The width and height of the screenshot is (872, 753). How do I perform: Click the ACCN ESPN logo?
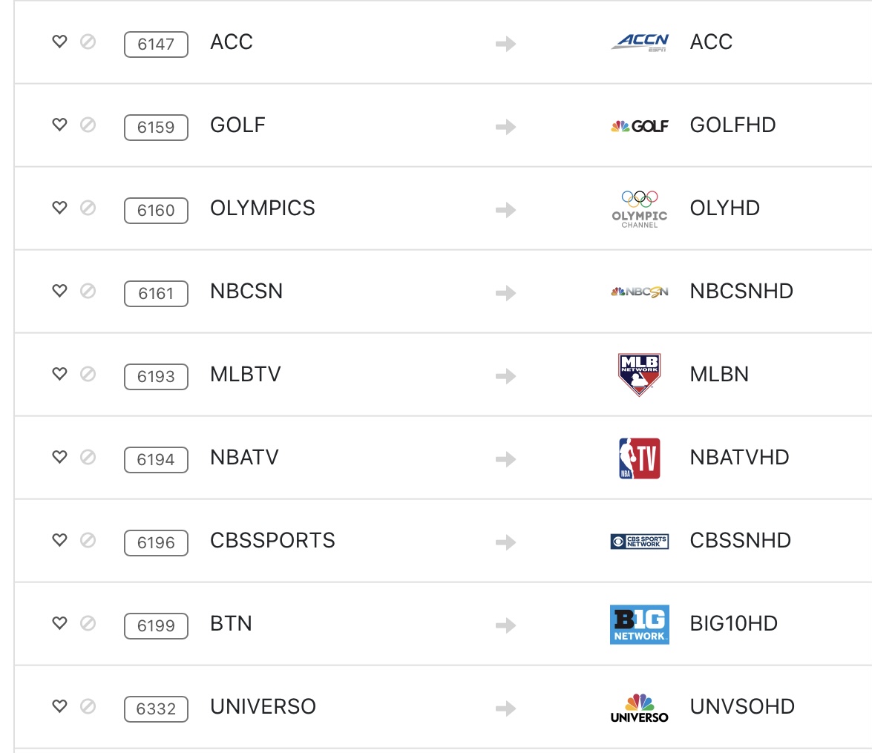point(639,42)
